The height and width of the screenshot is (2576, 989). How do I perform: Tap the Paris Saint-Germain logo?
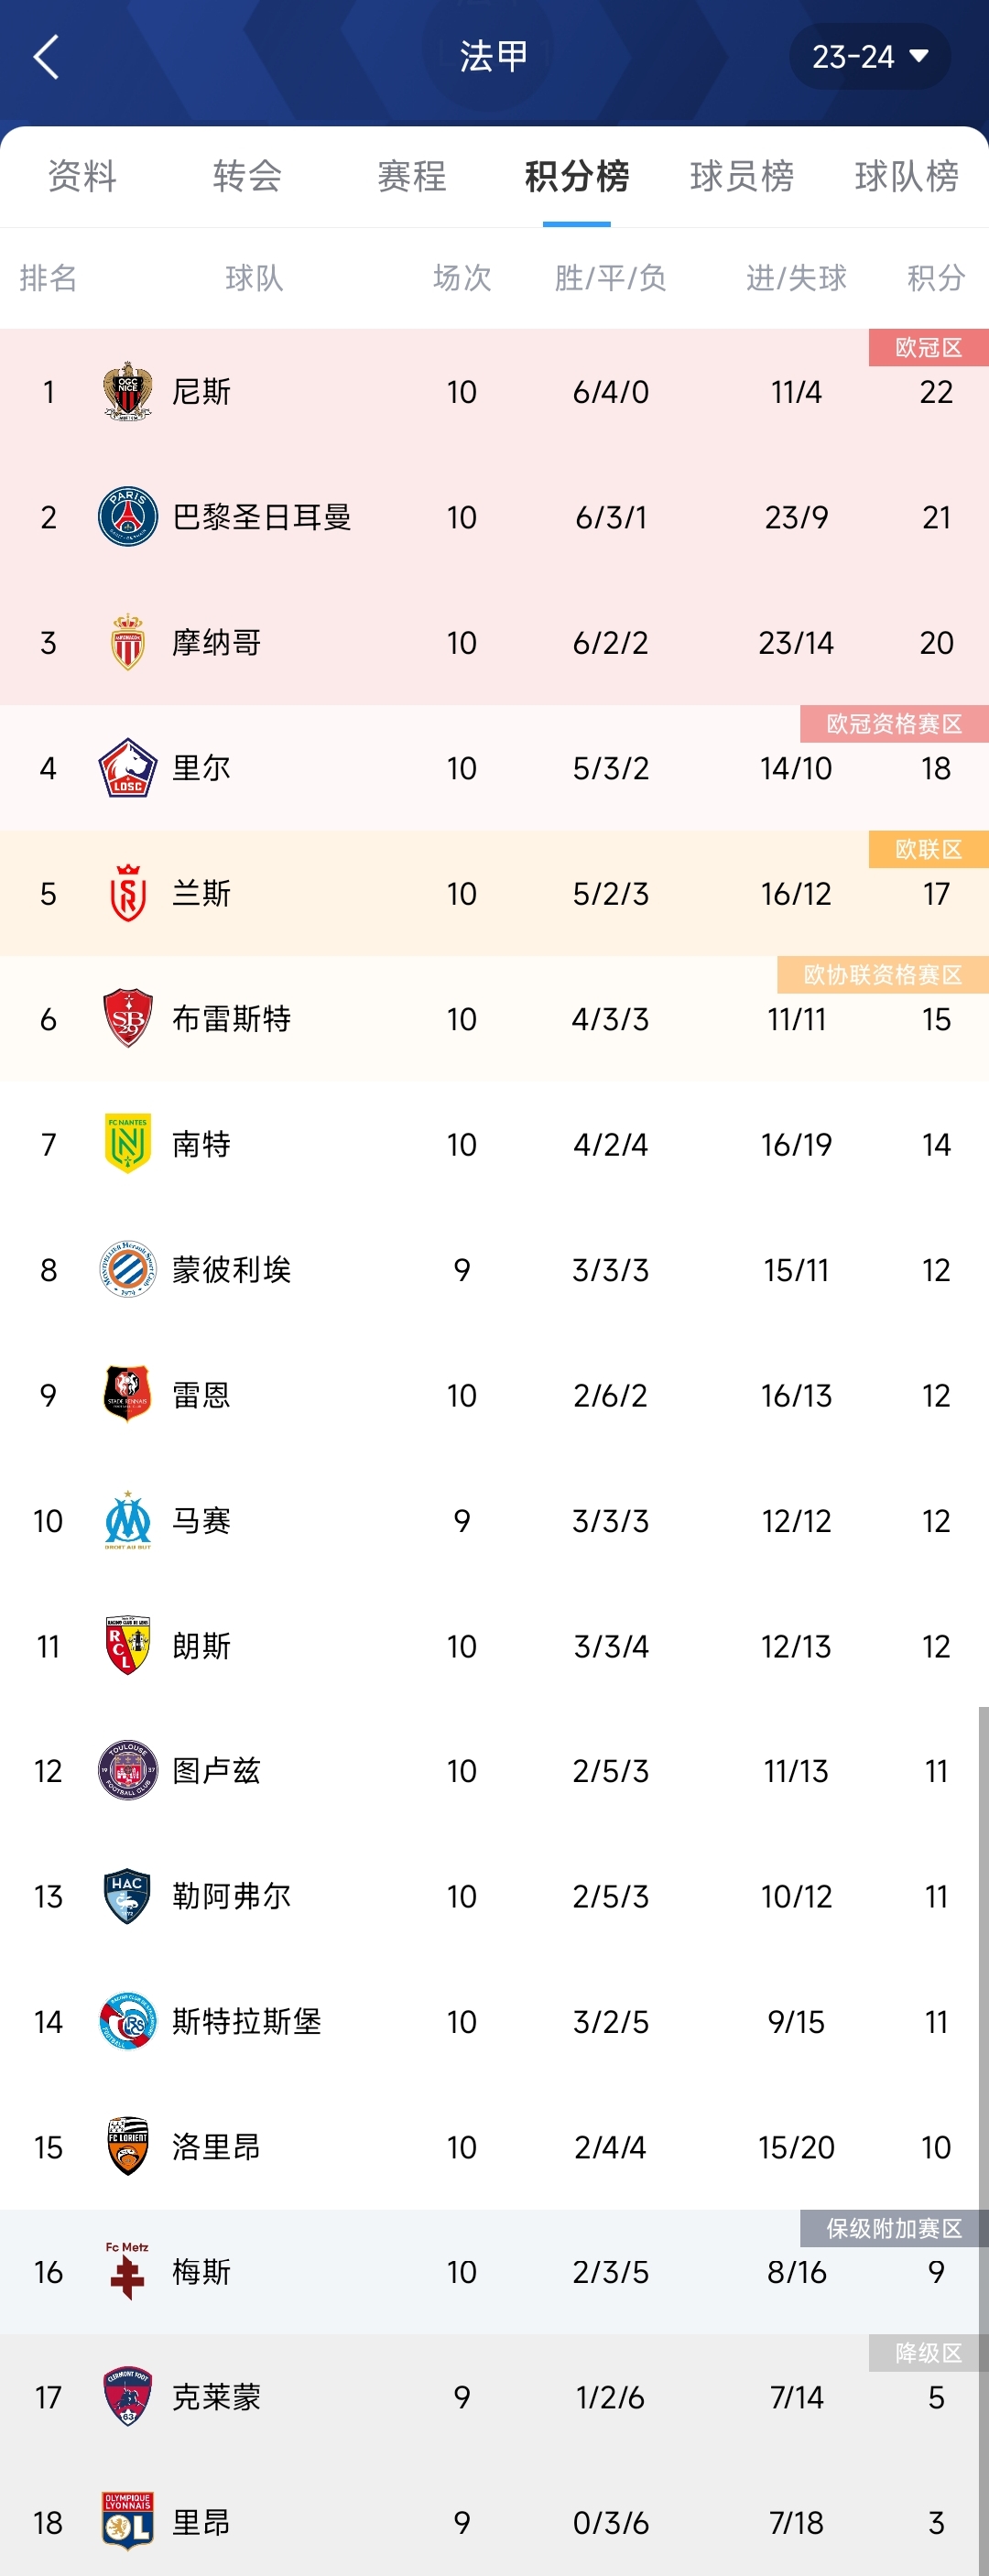128,517
